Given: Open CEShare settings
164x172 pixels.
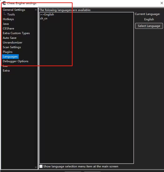Looking at the screenshot, I should coord(8,28).
